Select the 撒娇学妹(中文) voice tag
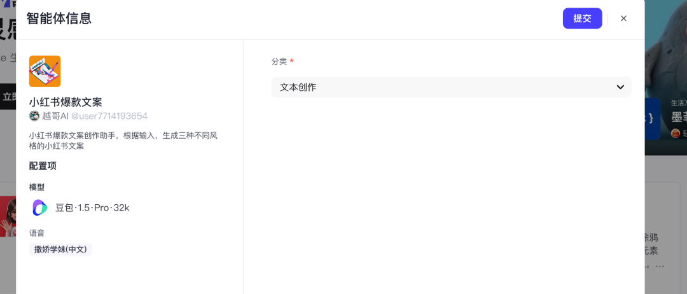 click(x=60, y=249)
